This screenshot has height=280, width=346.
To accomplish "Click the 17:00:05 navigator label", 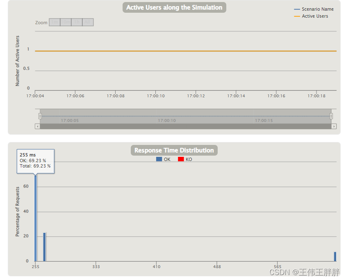I will click(x=70, y=120).
